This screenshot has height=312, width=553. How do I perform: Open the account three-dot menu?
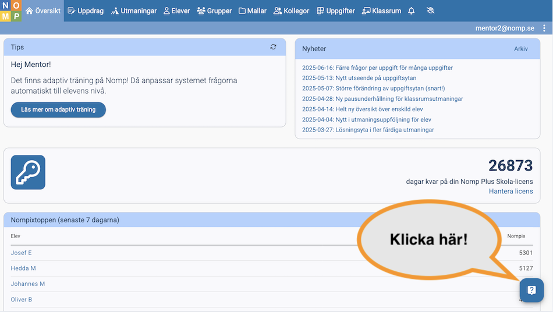click(544, 28)
